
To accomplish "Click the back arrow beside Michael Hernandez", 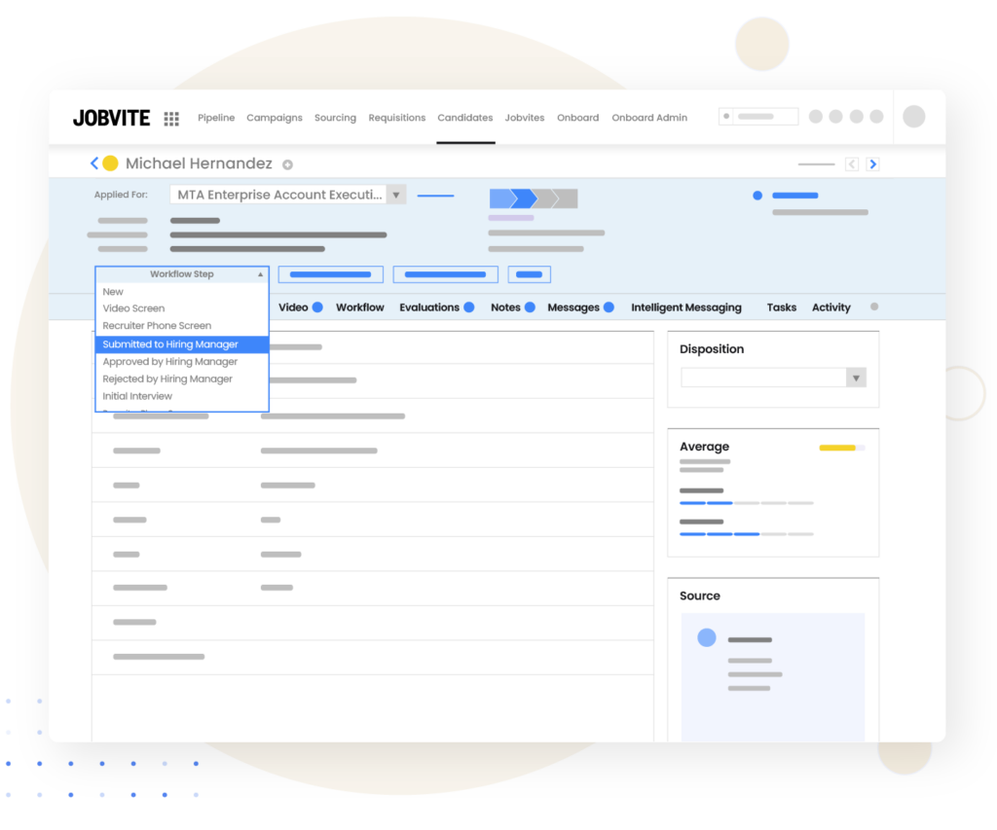I will pyautogui.click(x=93, y=163).
